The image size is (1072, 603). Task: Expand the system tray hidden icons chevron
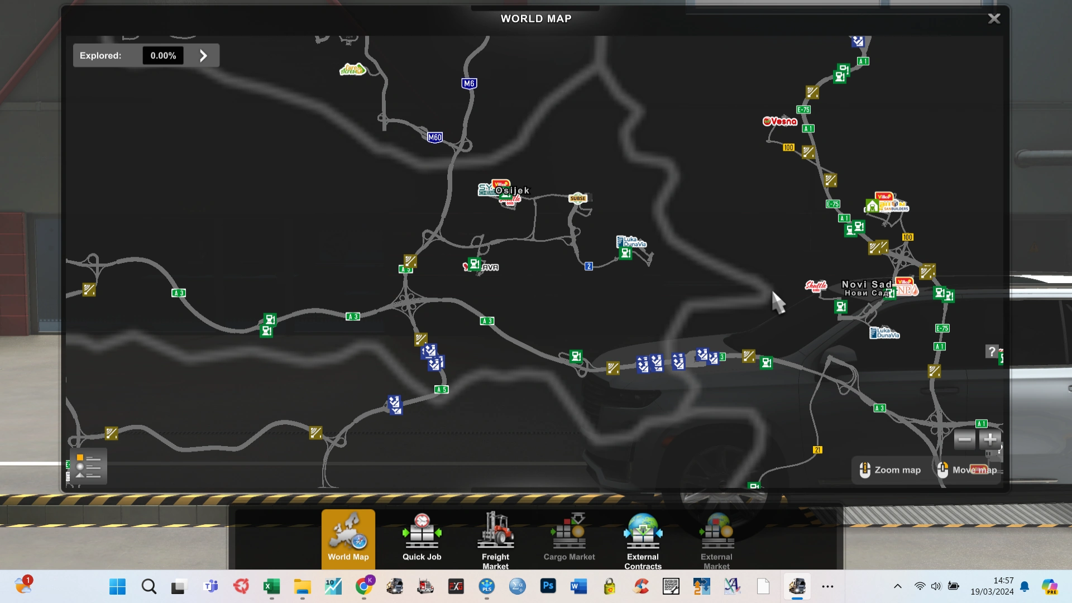(x=898, y=586)
